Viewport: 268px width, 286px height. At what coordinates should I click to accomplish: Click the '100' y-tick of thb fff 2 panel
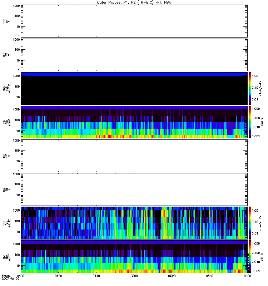17,50
